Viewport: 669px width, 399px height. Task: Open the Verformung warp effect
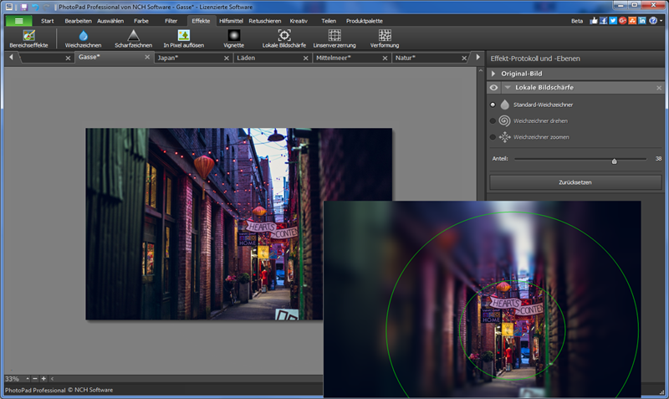point(385,38)
